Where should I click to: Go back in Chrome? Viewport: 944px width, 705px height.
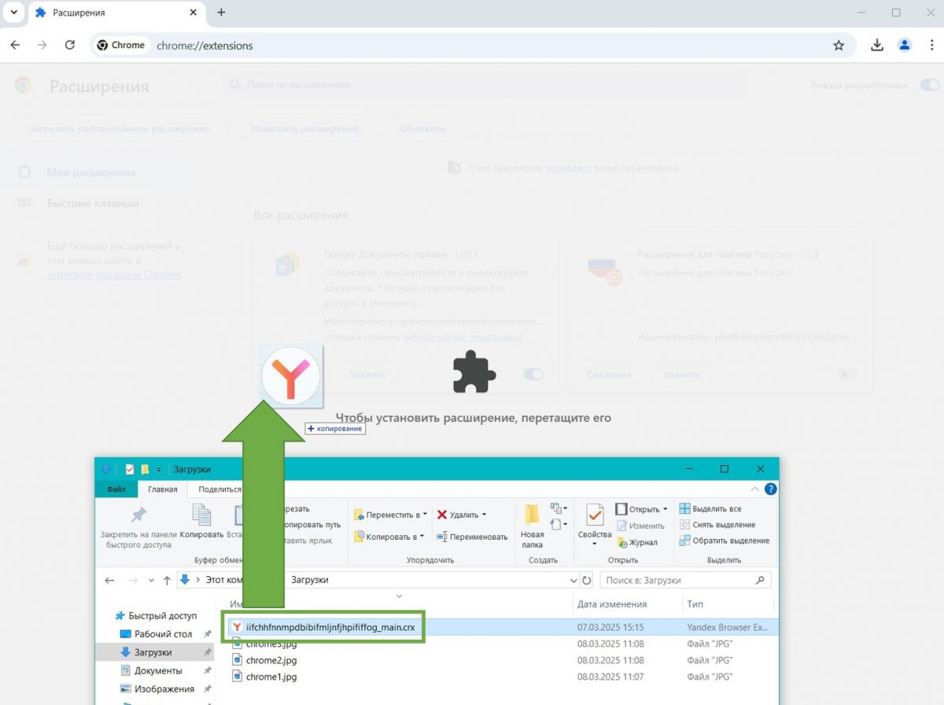click(16, 46)
